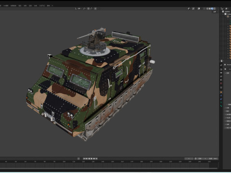Switch viewport to wireframe shading
The height and width of the screenshot is (173, 231).
207,9
